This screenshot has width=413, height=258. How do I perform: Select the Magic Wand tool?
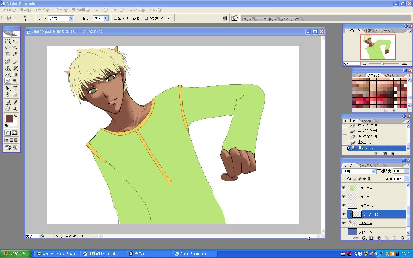click(x=15, y=48)
